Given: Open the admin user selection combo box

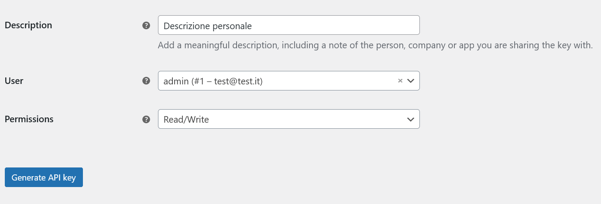Looking at the screenshot, I should tap(288, 80).
